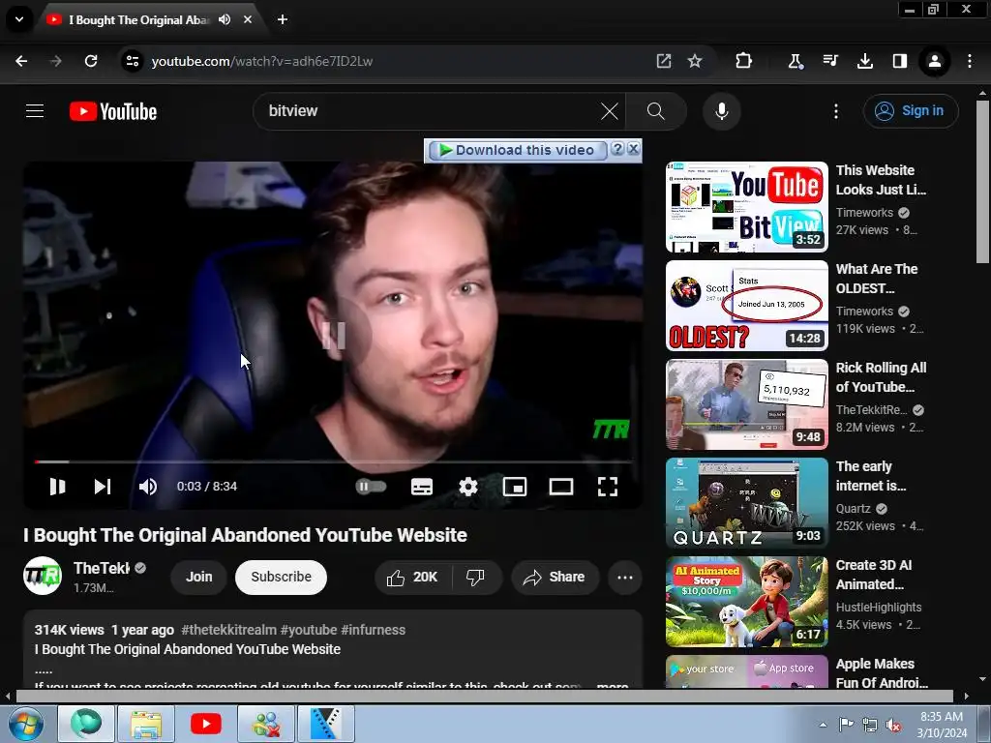
Task: Open 'What Are The OLDEST' video thumbnail
Action: [746, 305]
